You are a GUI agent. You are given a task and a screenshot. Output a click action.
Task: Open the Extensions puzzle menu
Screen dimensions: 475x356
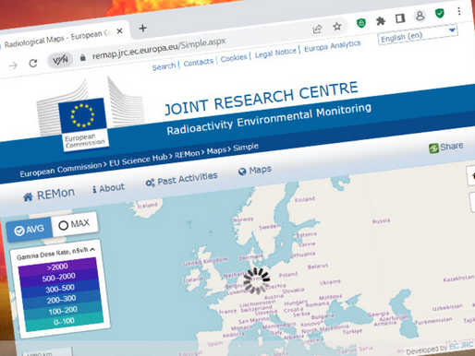[381, 20]
